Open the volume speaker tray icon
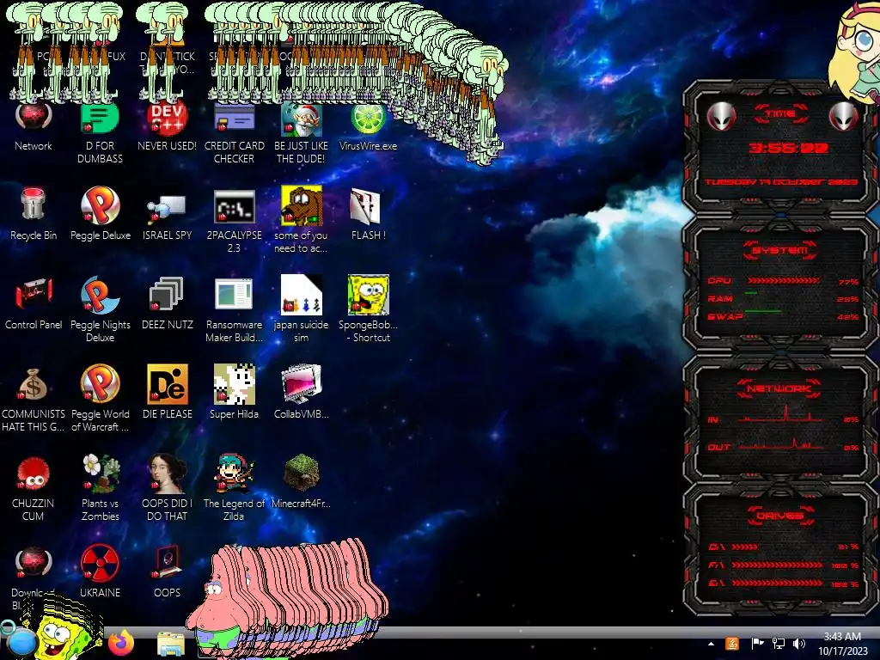This screenshot has width=880, height=660. coord(798,644)
